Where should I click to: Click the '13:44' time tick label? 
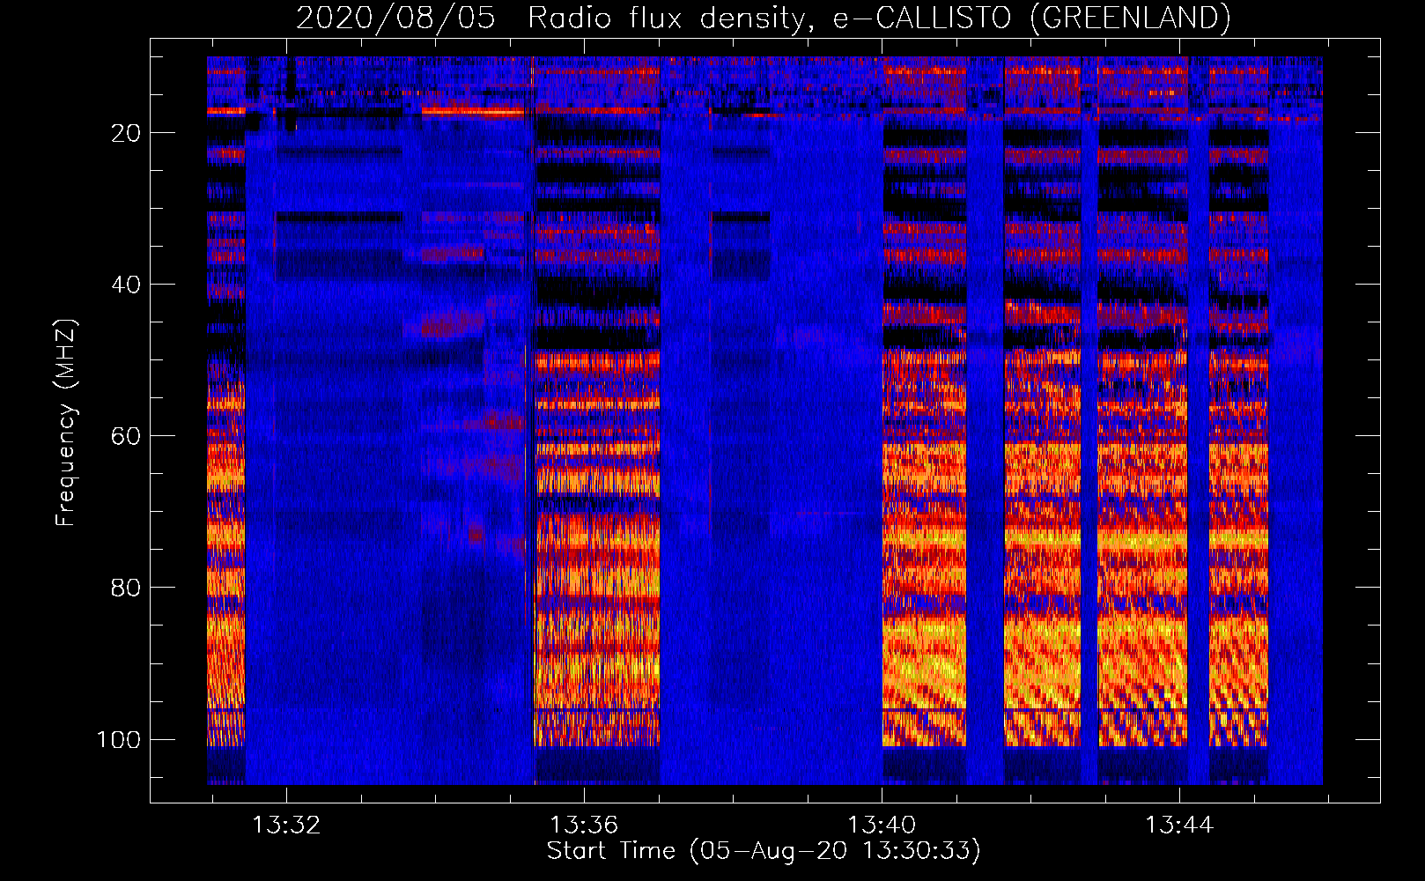(1179, 825)
